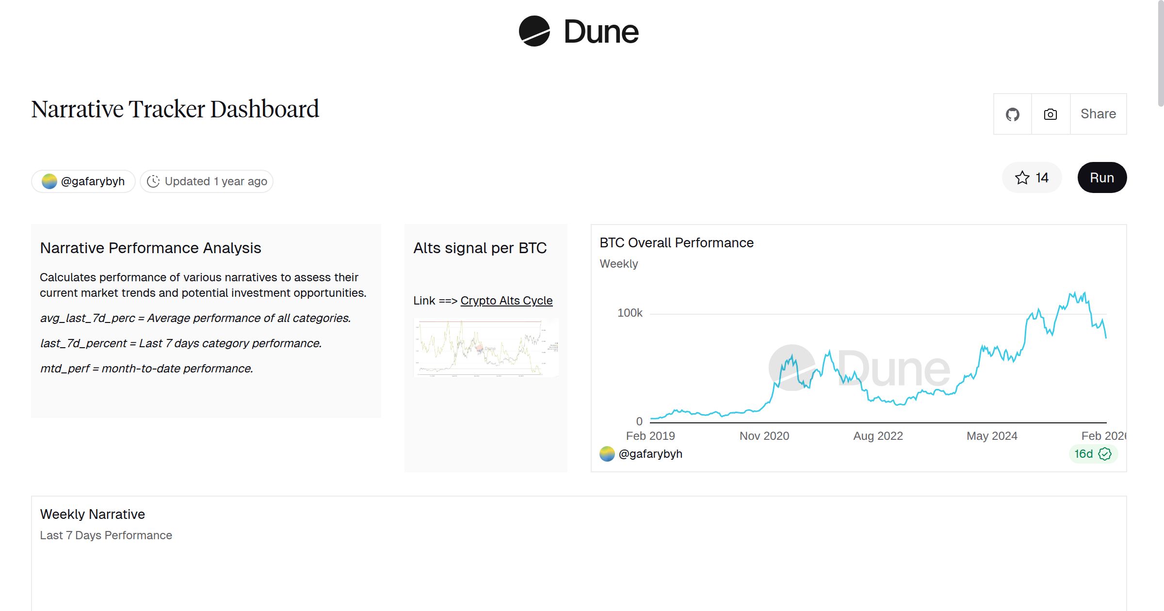Click the @gafarybyh avatar icon near dashboard title
1164x611 pixels.
coord(49,180)
